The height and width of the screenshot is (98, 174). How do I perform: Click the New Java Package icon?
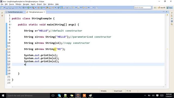click(38, 8)
